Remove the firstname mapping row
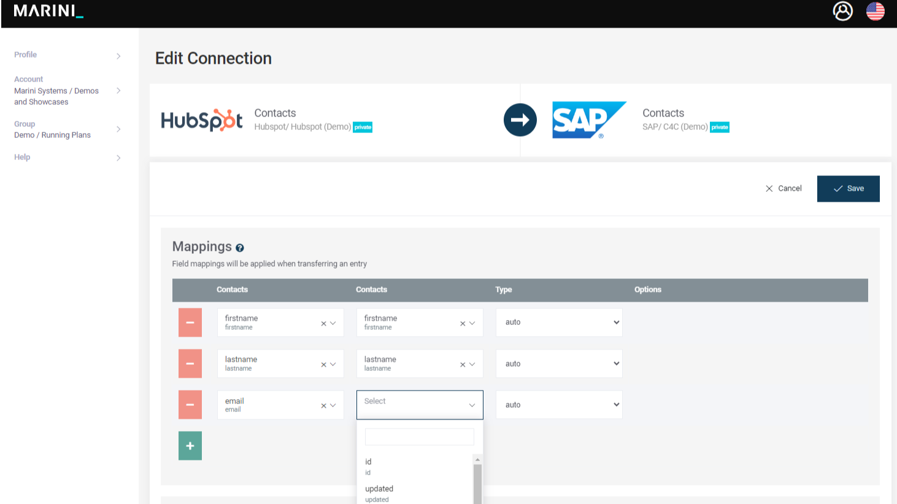897x504 pixels. pyautogui.click(x=190, y=323)
